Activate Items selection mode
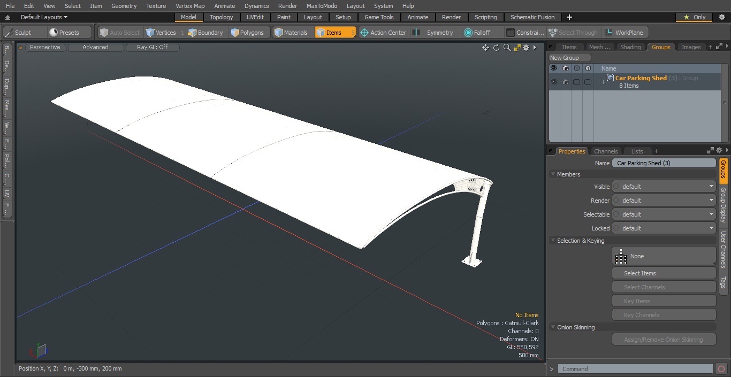Screen dimensions: 731x377 [x=335, y=33]
